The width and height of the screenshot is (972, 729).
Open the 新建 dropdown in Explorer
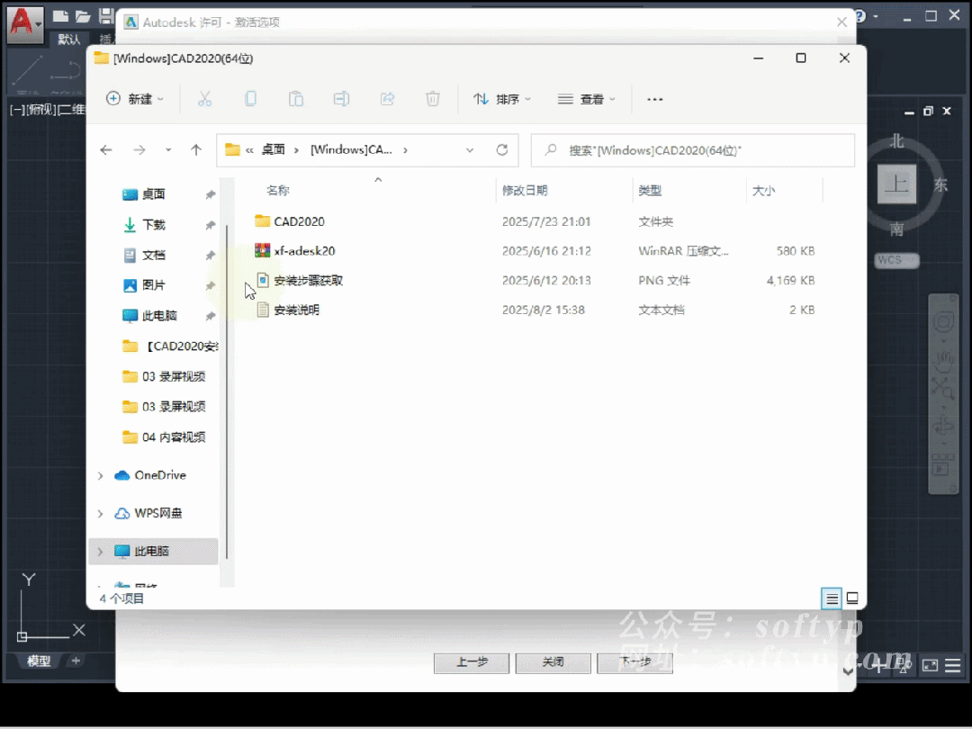[135, 99]
